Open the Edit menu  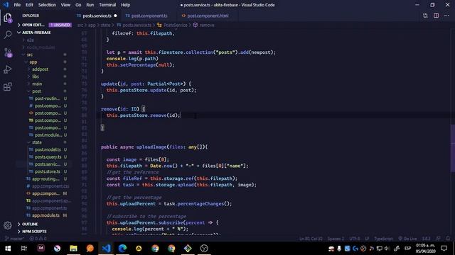(x=29, y=5)
